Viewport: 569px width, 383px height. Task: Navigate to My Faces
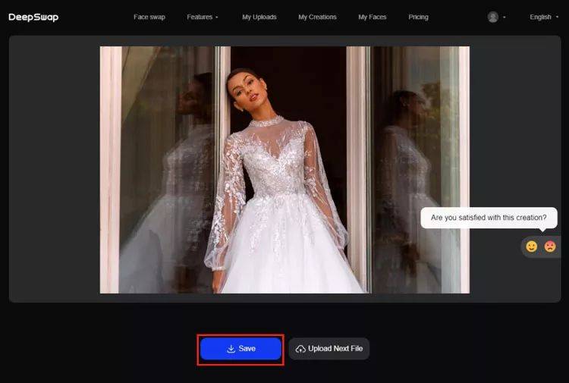point(373,17)
